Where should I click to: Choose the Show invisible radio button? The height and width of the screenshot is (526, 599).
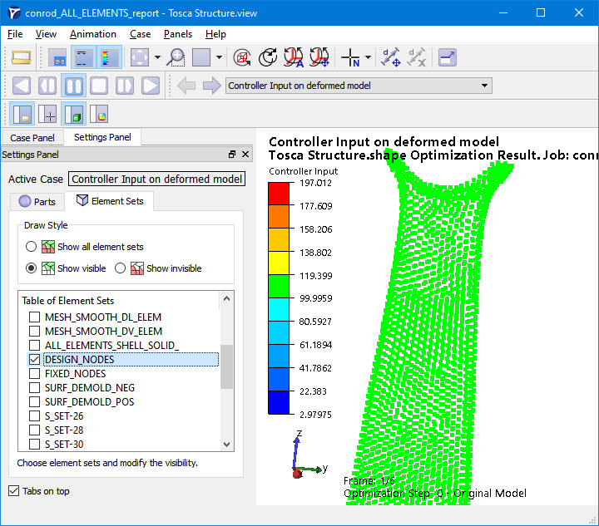pyautogui.click(x=121, y=268)
